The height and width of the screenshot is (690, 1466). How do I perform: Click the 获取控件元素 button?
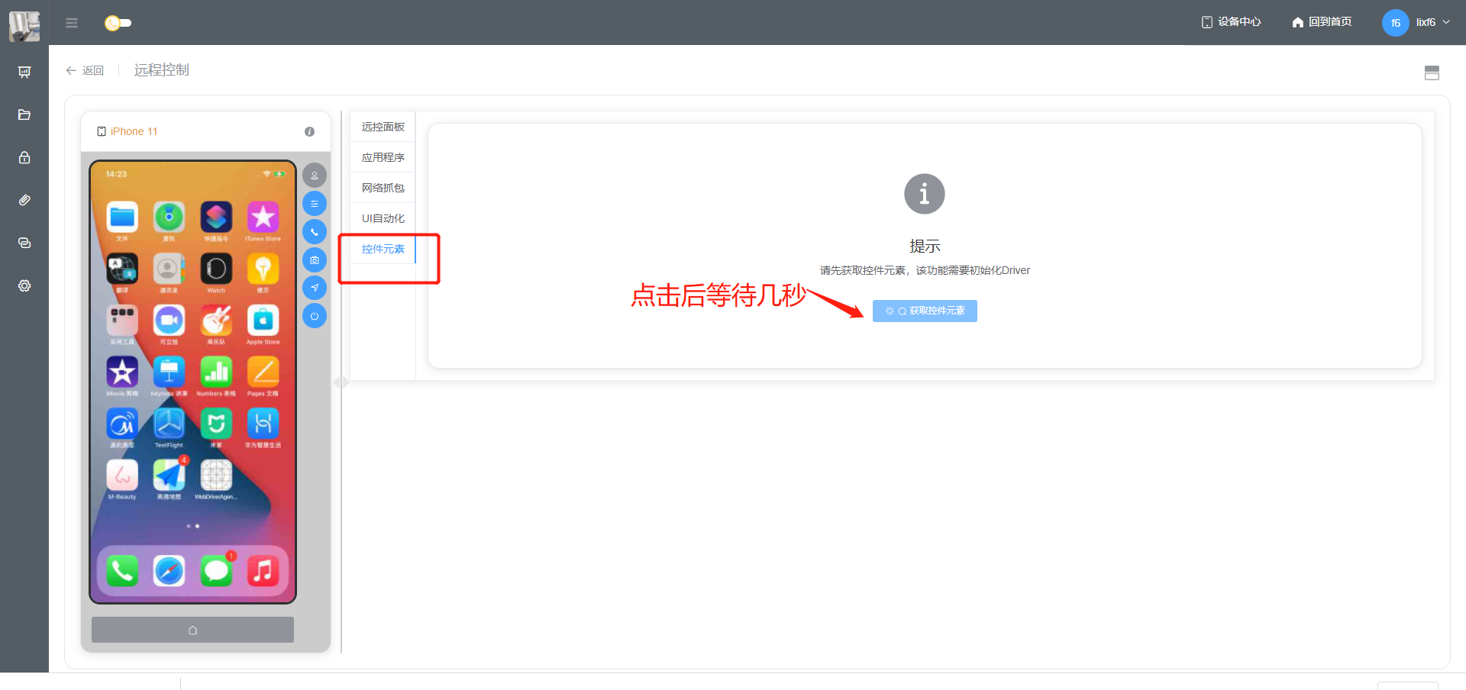pos(925,311)
